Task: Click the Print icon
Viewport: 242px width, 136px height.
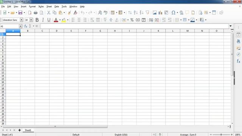Action: pyautogui.click(x=36, y=12)
